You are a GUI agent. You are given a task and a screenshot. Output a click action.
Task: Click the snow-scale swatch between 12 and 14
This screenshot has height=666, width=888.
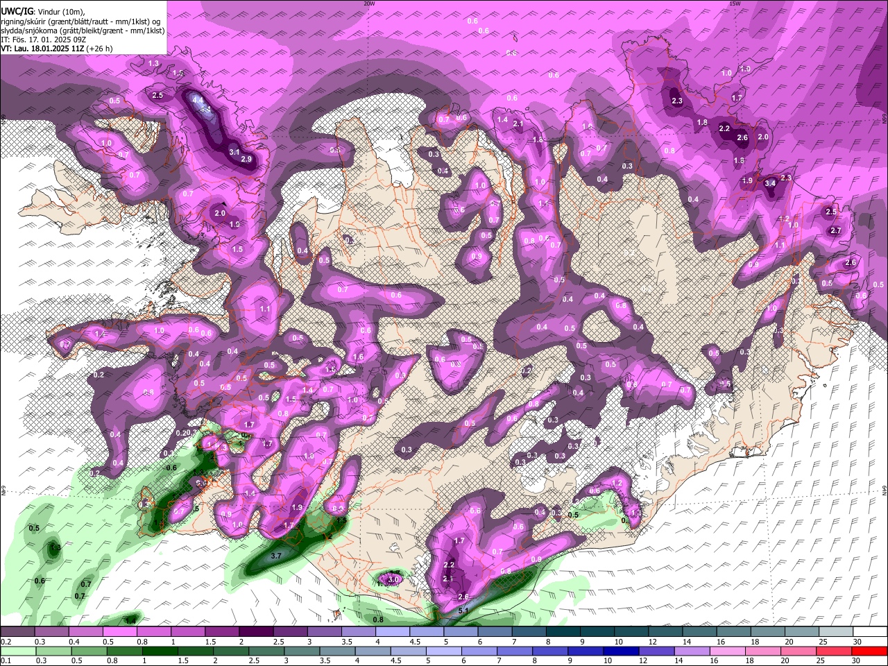pyautogui.click(x=666, y=632)
